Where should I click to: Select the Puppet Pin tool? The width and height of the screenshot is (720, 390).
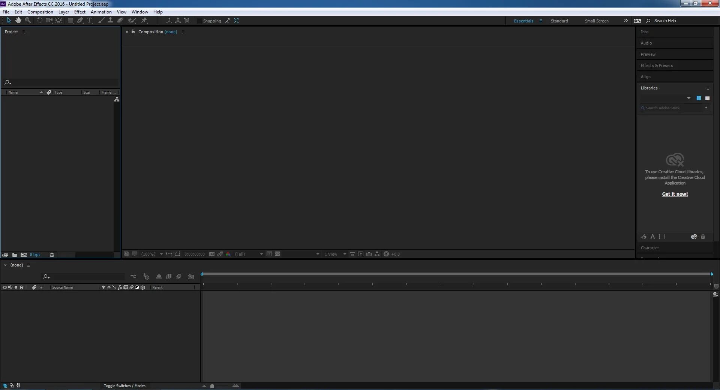(144, 21)
